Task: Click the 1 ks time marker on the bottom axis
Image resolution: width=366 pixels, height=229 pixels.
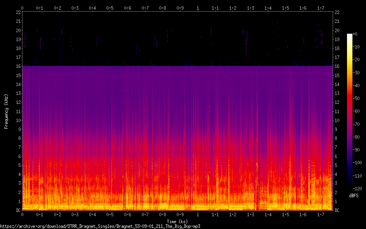Action: pyautogui.click(x=198, y=214)
